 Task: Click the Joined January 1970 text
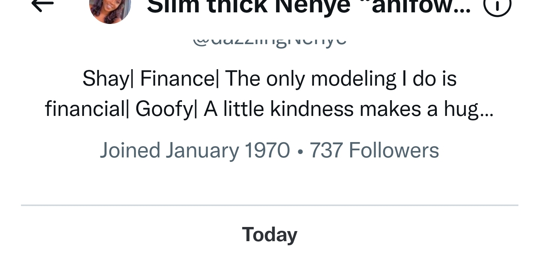(195, 150)
